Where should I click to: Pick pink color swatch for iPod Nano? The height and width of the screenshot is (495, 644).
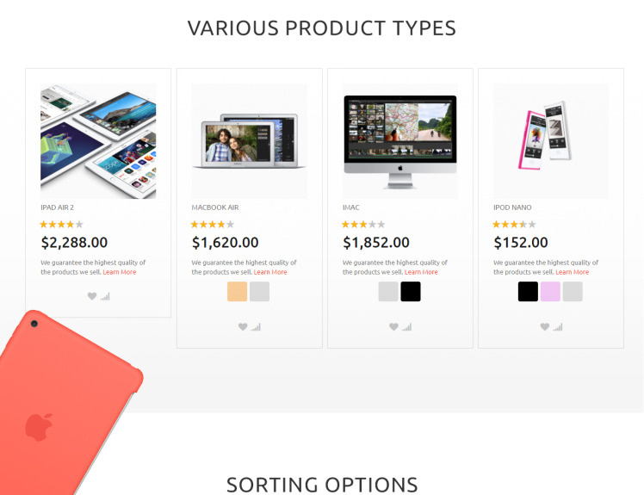550,292
